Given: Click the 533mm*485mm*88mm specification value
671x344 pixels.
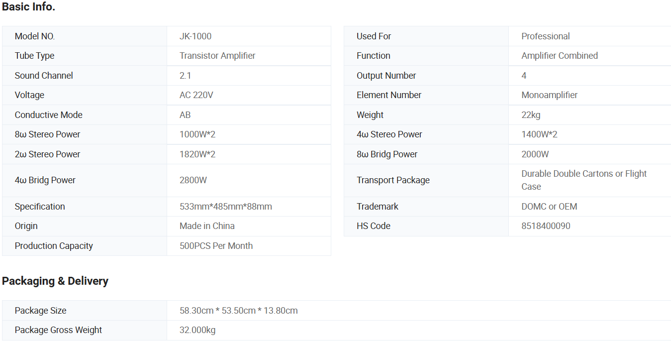Looking at the screenshot, I should click(x=225, y=207).
